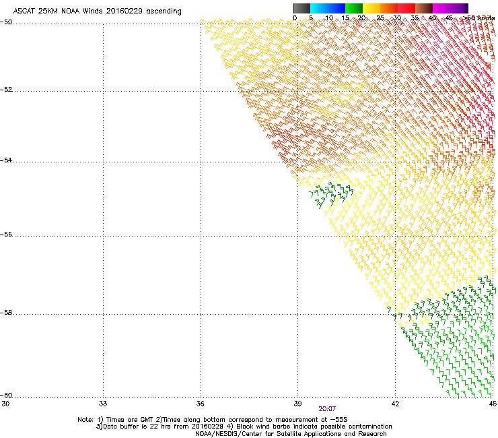This screenshot has width=498, height=438.
Task: Click the '-50' latitude axis label
Action: coord(6,22)
